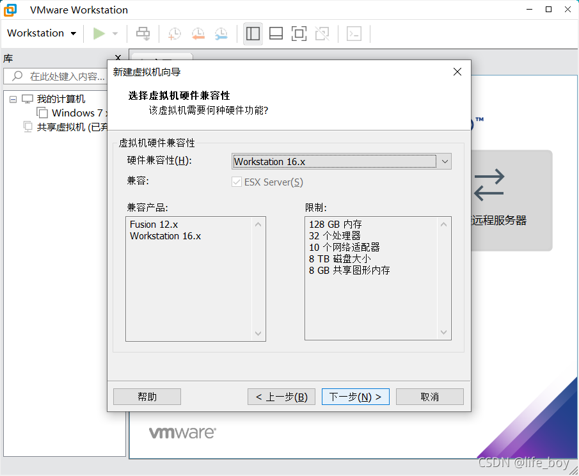This screenshot has height=476, width=579.
Task: Select 我的计算机 in the library tree
Action: pyautogui.click(x=61, y=99)
